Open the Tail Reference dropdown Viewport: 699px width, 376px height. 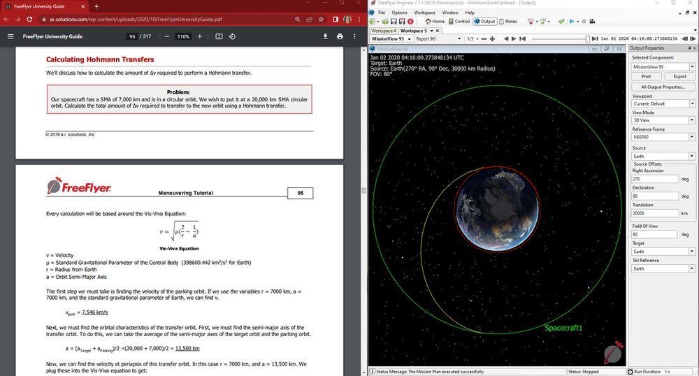coord(692,268)
